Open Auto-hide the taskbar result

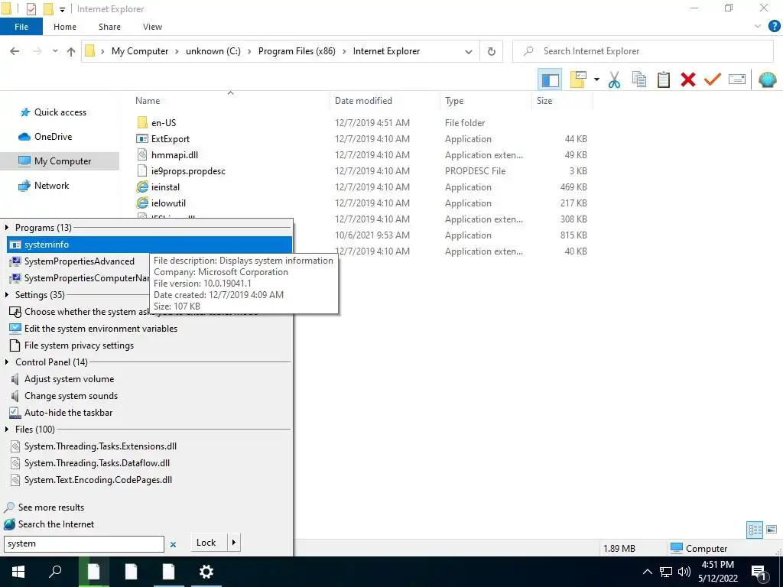68,413
